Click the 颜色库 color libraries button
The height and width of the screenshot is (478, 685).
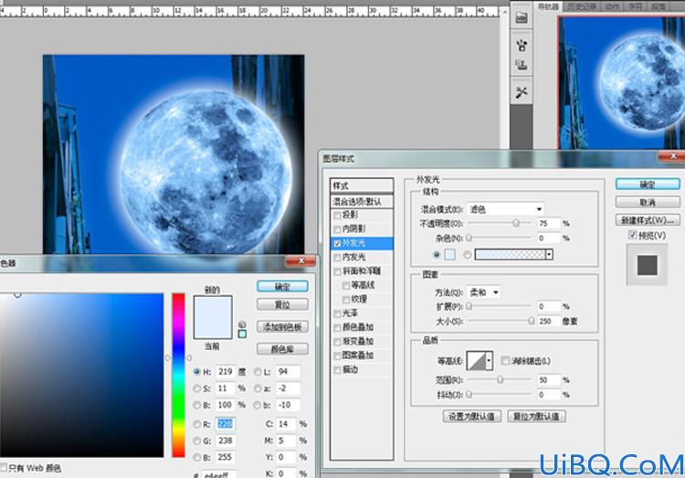click(282, 349)
